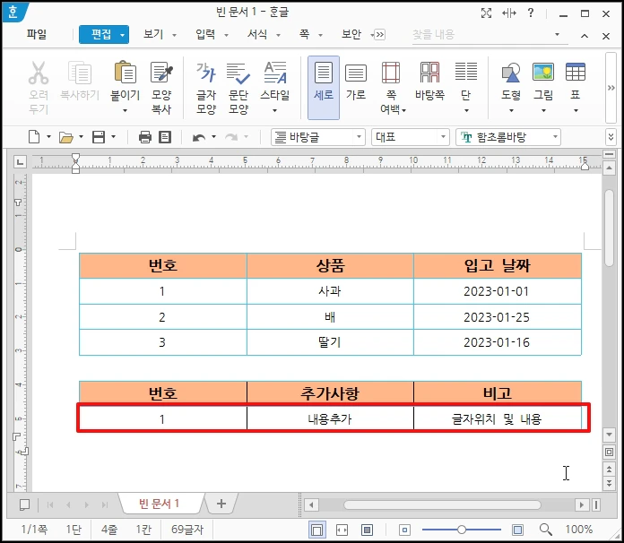
Task: Add a new document tab with plus
Action: point(221,504)
